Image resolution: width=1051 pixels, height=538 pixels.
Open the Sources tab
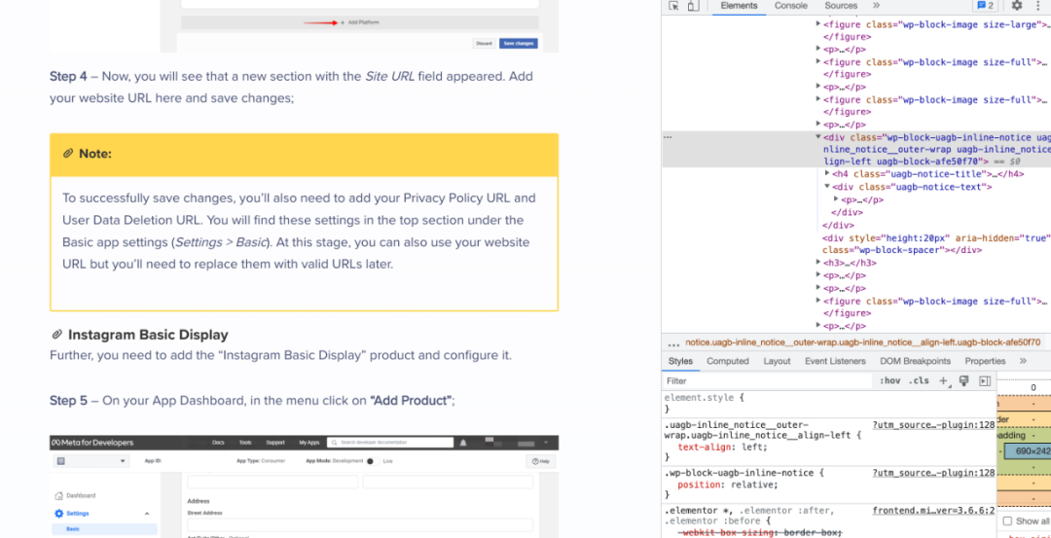coord(841,6)
